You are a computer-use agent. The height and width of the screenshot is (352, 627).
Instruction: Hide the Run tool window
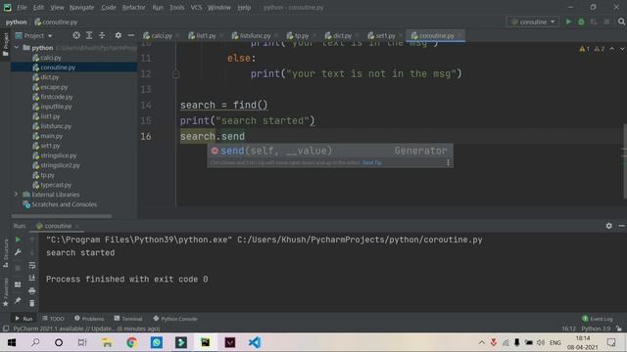[x=621, y=226]
